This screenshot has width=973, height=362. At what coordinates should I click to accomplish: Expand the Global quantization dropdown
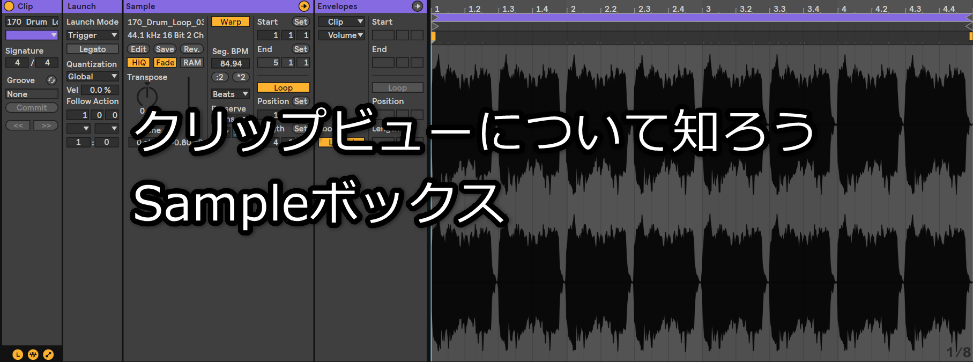tap(92, 77)
